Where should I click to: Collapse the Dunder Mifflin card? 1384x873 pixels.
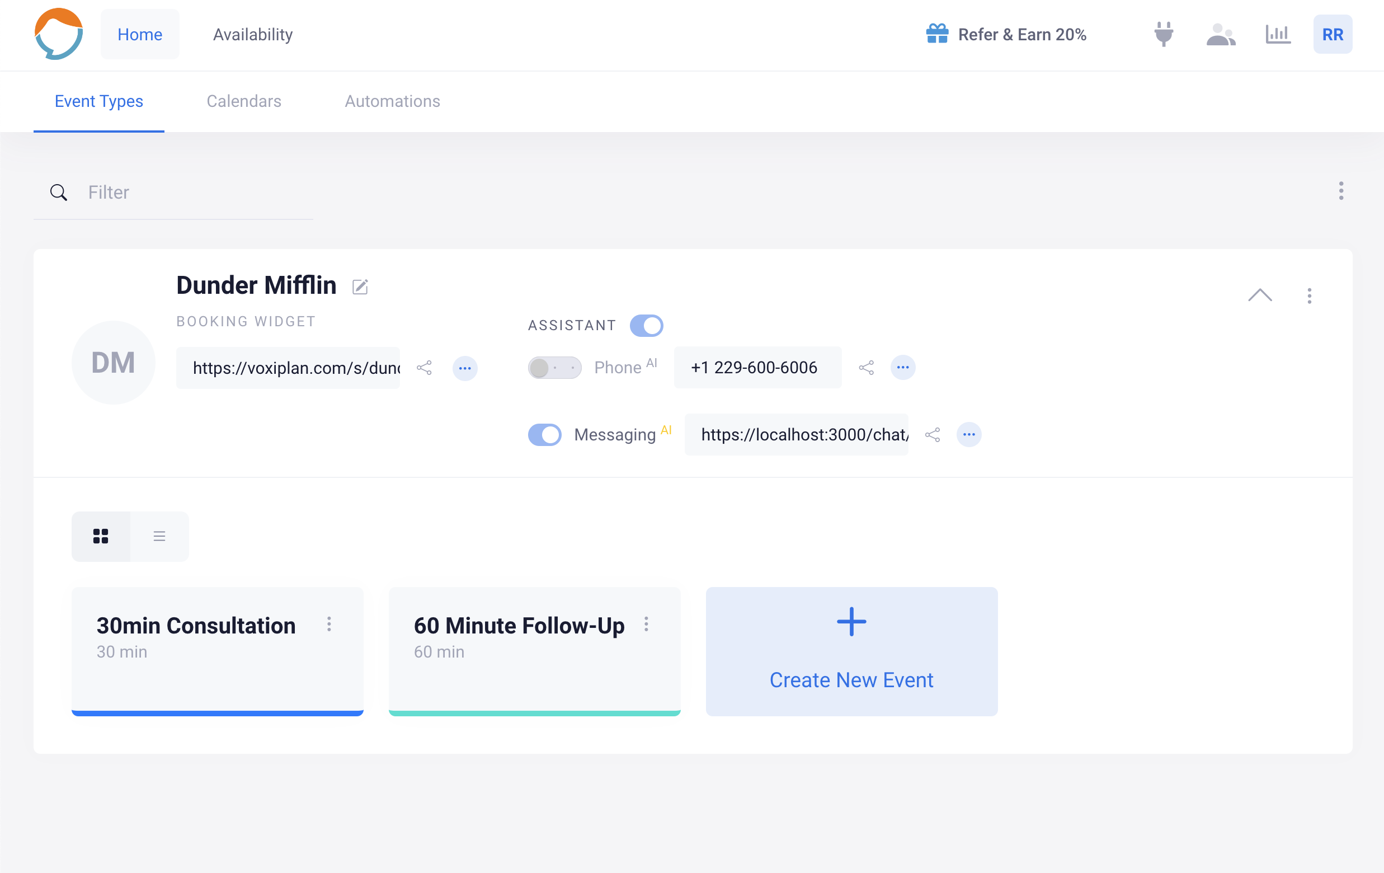[1261, 295]
